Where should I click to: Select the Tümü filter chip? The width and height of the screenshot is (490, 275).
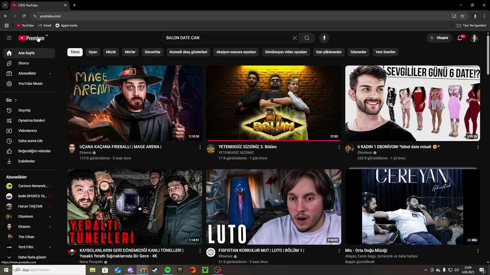[75, 52]
